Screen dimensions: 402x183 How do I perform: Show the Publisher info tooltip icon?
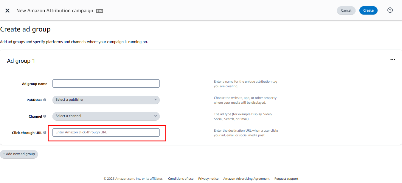[45, 100]
